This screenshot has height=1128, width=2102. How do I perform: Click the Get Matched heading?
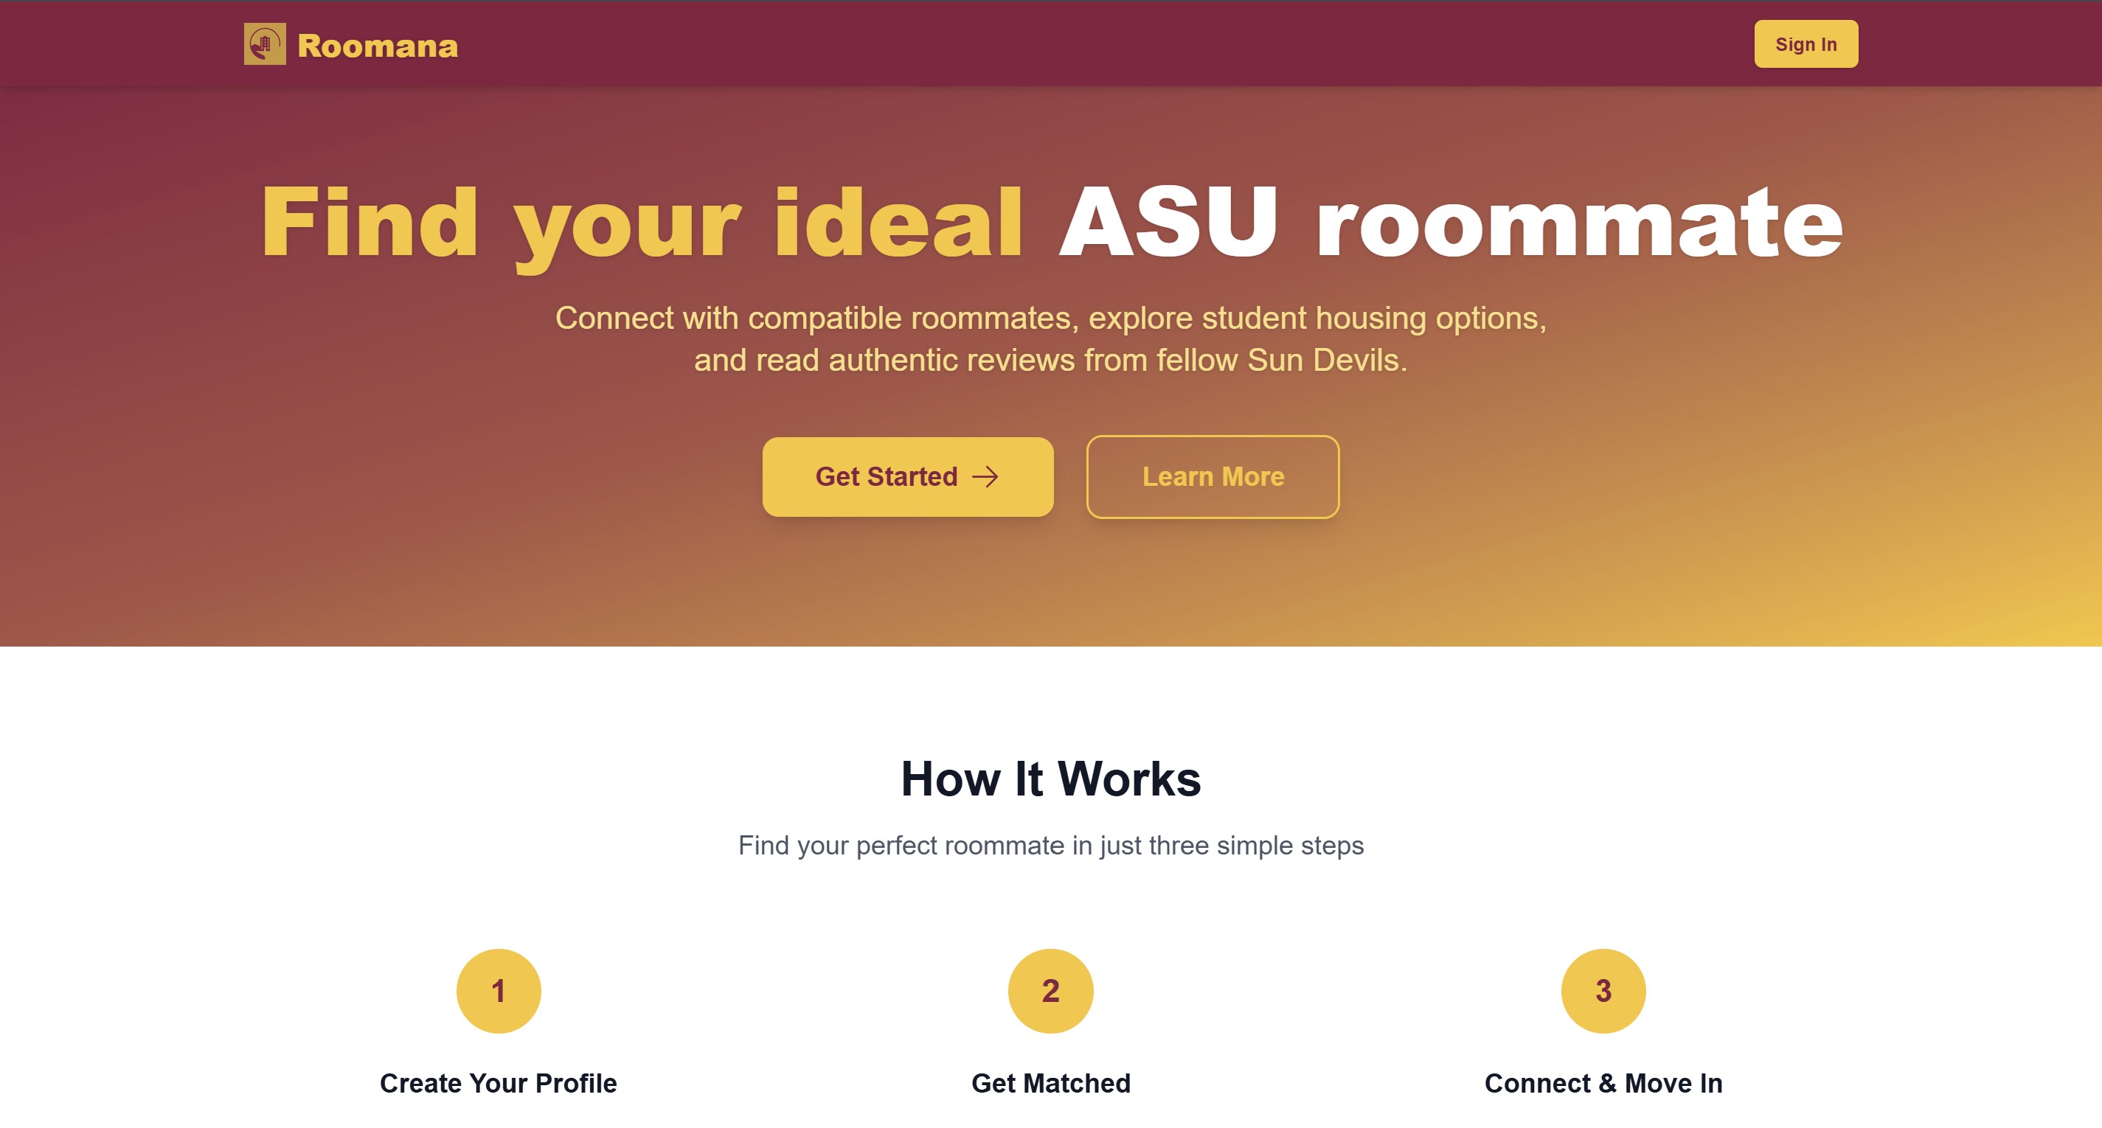(x=1051, y=1083)
